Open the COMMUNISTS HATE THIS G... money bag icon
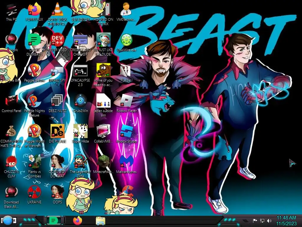 tap(12, 136)
